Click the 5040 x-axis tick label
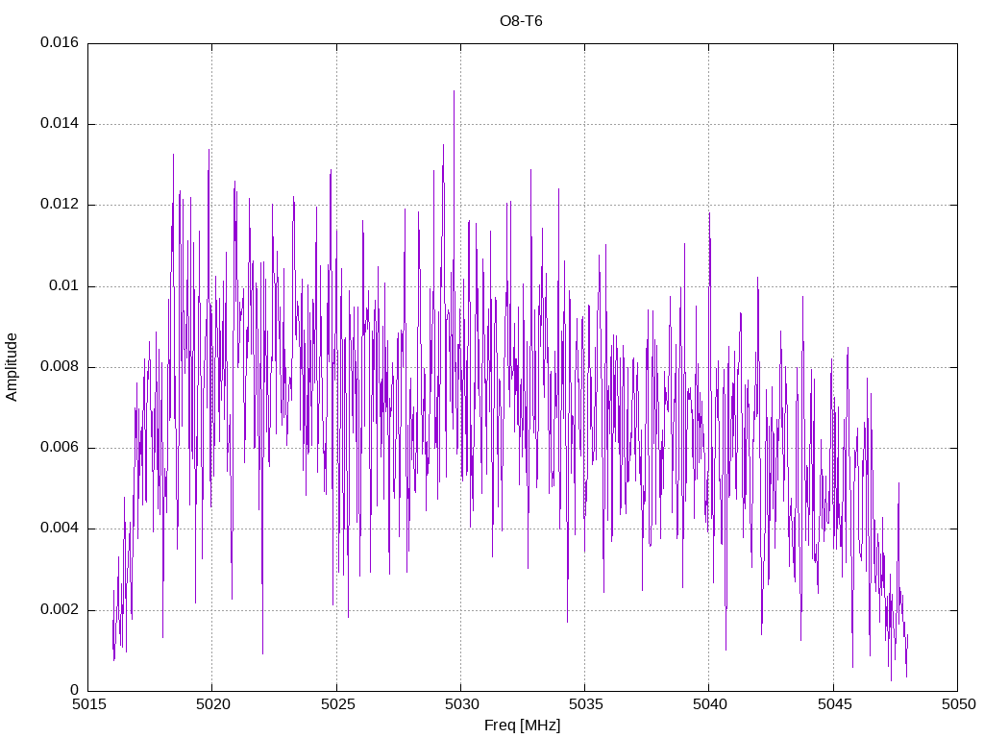This screenshot has height=738, width=984. click(710, 704)
